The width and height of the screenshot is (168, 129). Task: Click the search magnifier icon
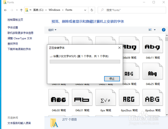point(102,10)
